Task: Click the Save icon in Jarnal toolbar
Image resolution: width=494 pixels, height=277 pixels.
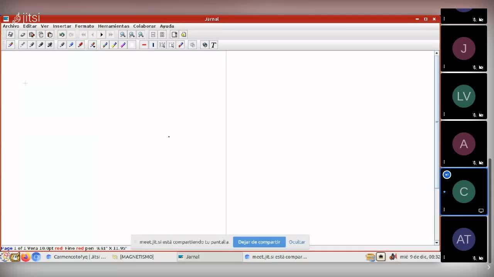Action: pyautogui.click(x=10, y=35)
